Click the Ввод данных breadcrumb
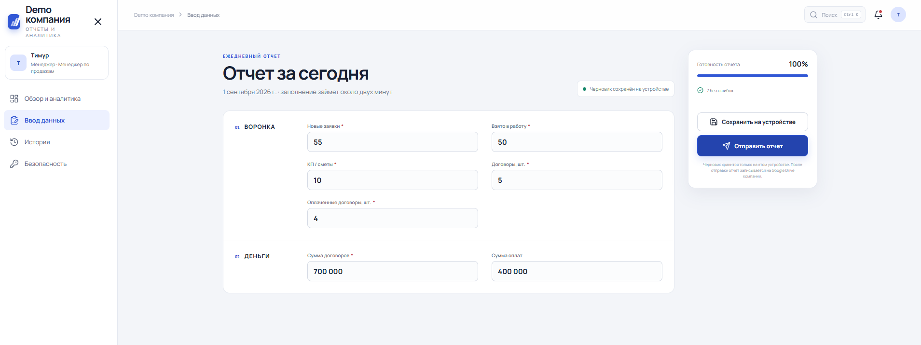Viewport: 921px width, 345px height. tap(203, 15)
